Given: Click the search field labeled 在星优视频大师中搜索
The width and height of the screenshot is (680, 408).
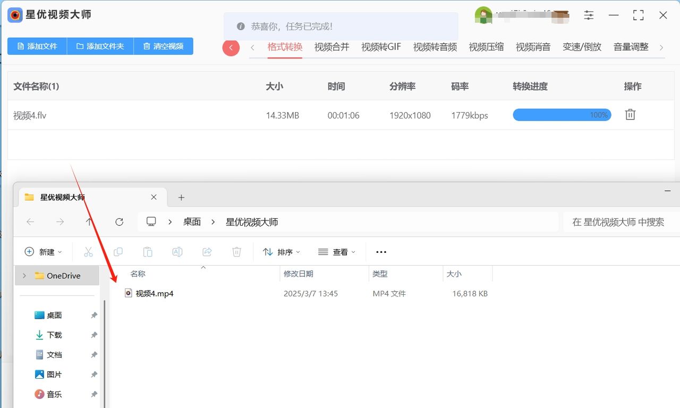Looking at the screenshot, I should pyautogui.click(x=619, y=222).
